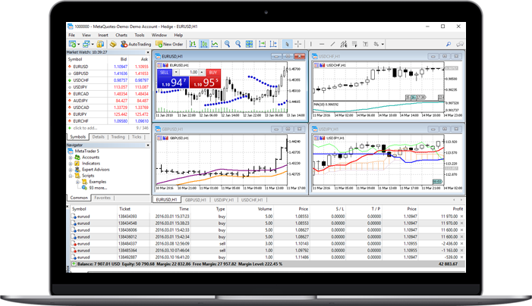Toggle AutoTrading on the toolbar
The width and height of the screenshot is (532, 306).
136,44
